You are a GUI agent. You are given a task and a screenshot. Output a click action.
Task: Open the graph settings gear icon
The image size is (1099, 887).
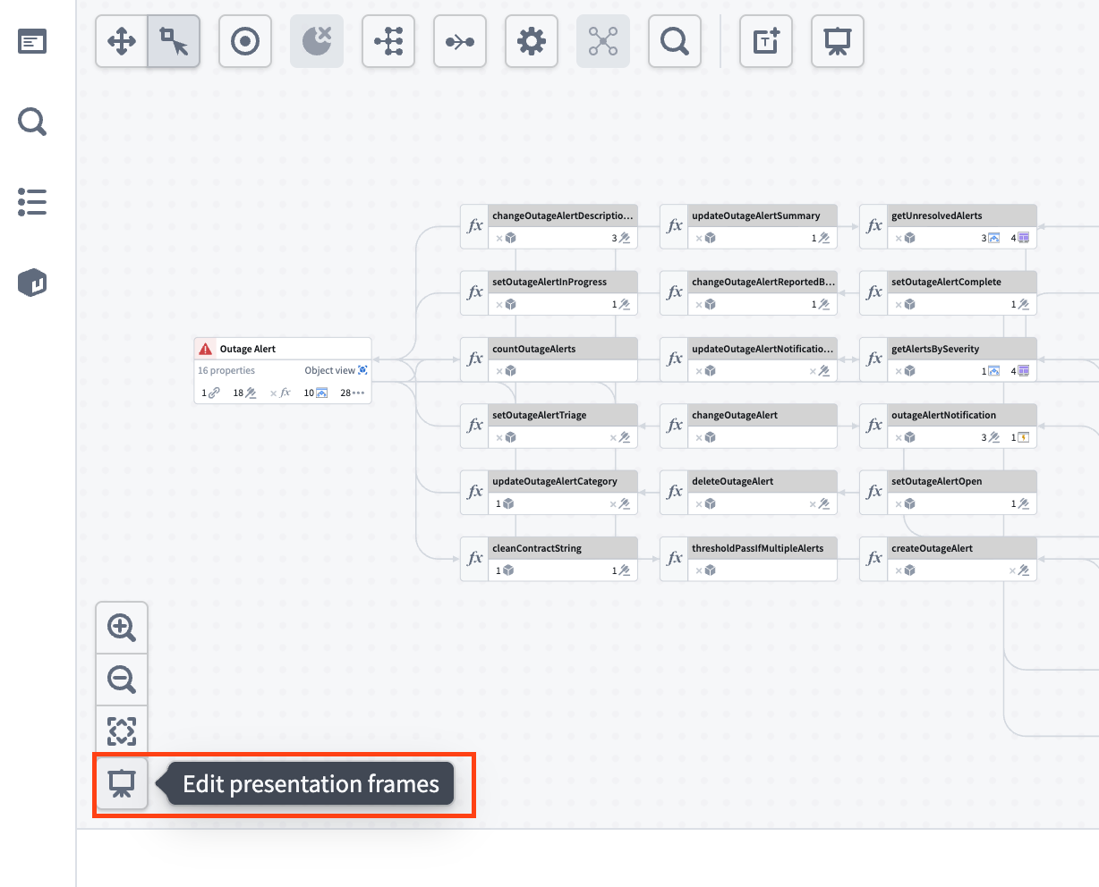[x=531, y=41]
